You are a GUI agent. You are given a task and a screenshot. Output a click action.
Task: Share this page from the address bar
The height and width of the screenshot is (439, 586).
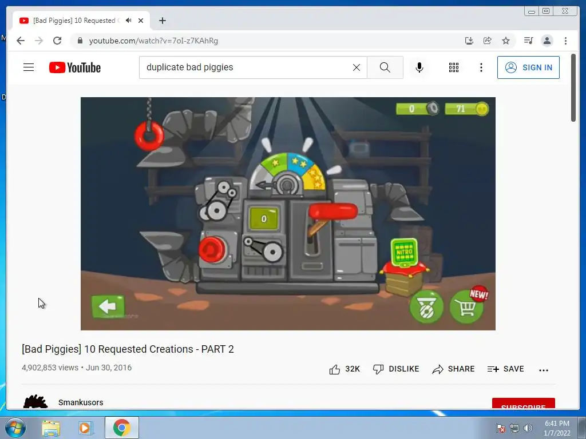(488, 41)
